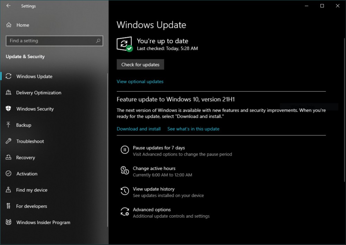Click the View update history icon
This screenshot has height=245, width=346.
(x=125, y=191)
